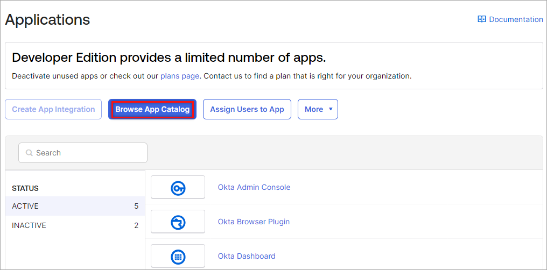Open Okta Dashboard app link
This screenshot has height=270, width=547.
pyautogui.click(x=247, y=256)
